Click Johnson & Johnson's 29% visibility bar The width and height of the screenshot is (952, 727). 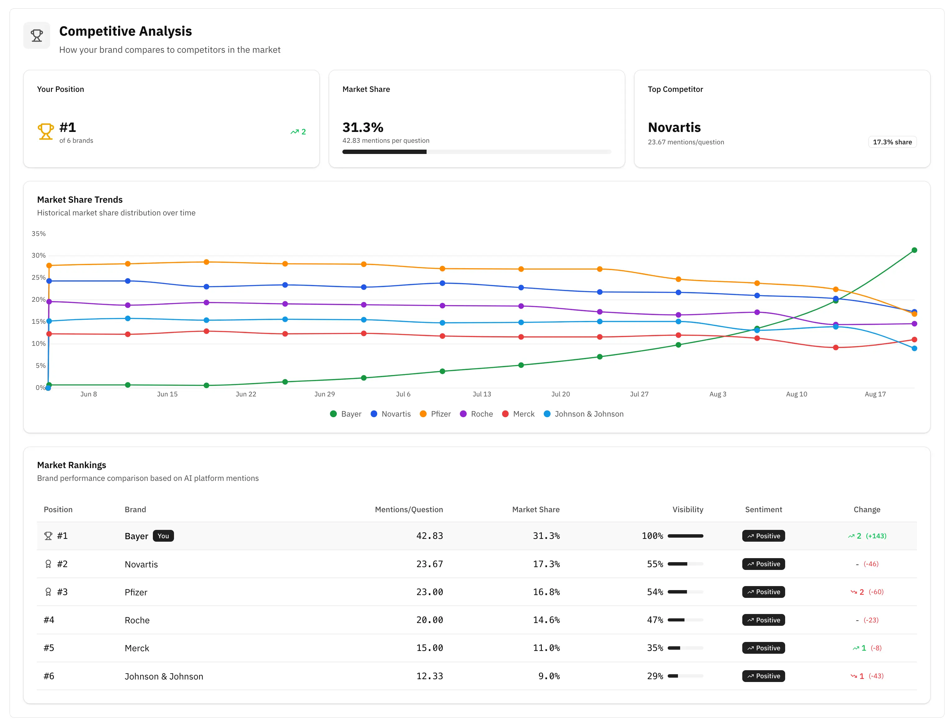685,676
